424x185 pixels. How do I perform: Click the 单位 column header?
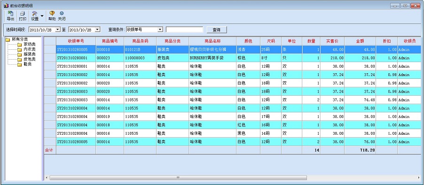(x=292, y=41)
